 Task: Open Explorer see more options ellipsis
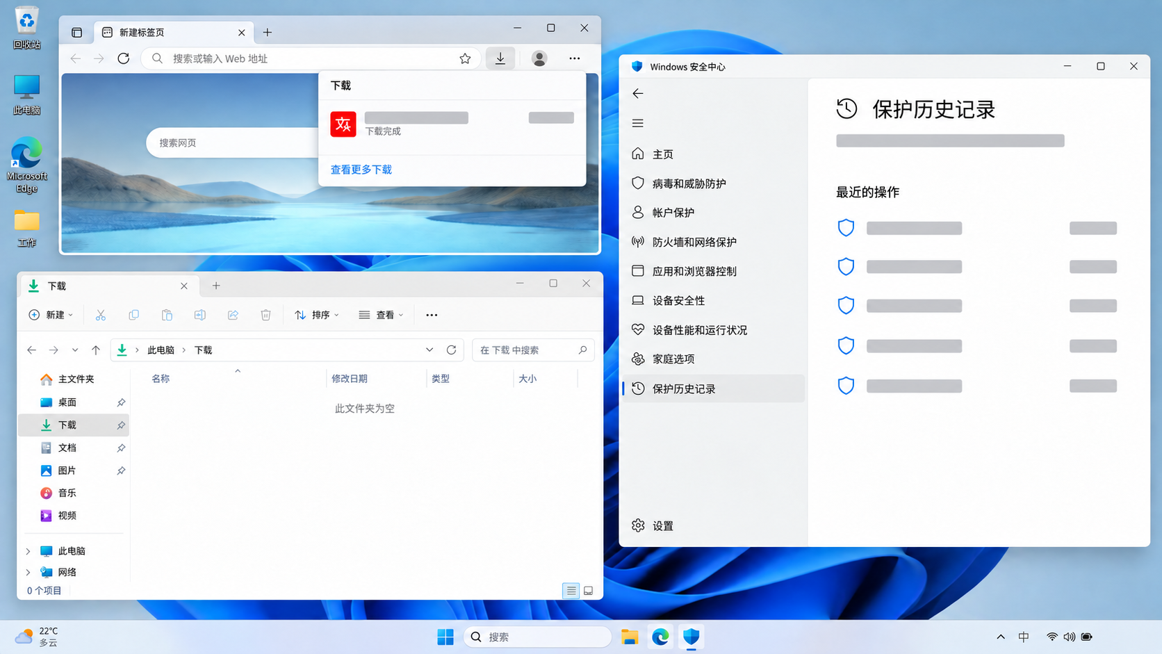click(x=432, y=315)
